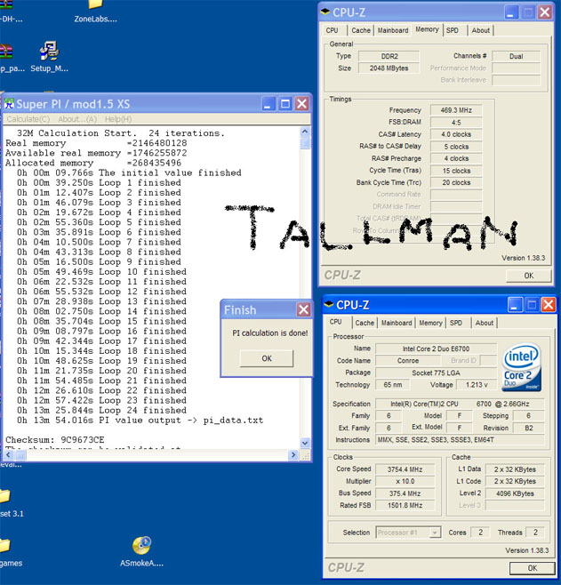Click the 4096 KBytes Level 2 cache value
561x585 pixels.
click(x=515, y=493)
